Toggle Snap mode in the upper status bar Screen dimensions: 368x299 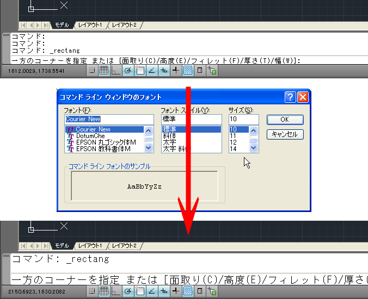[92, 71]
